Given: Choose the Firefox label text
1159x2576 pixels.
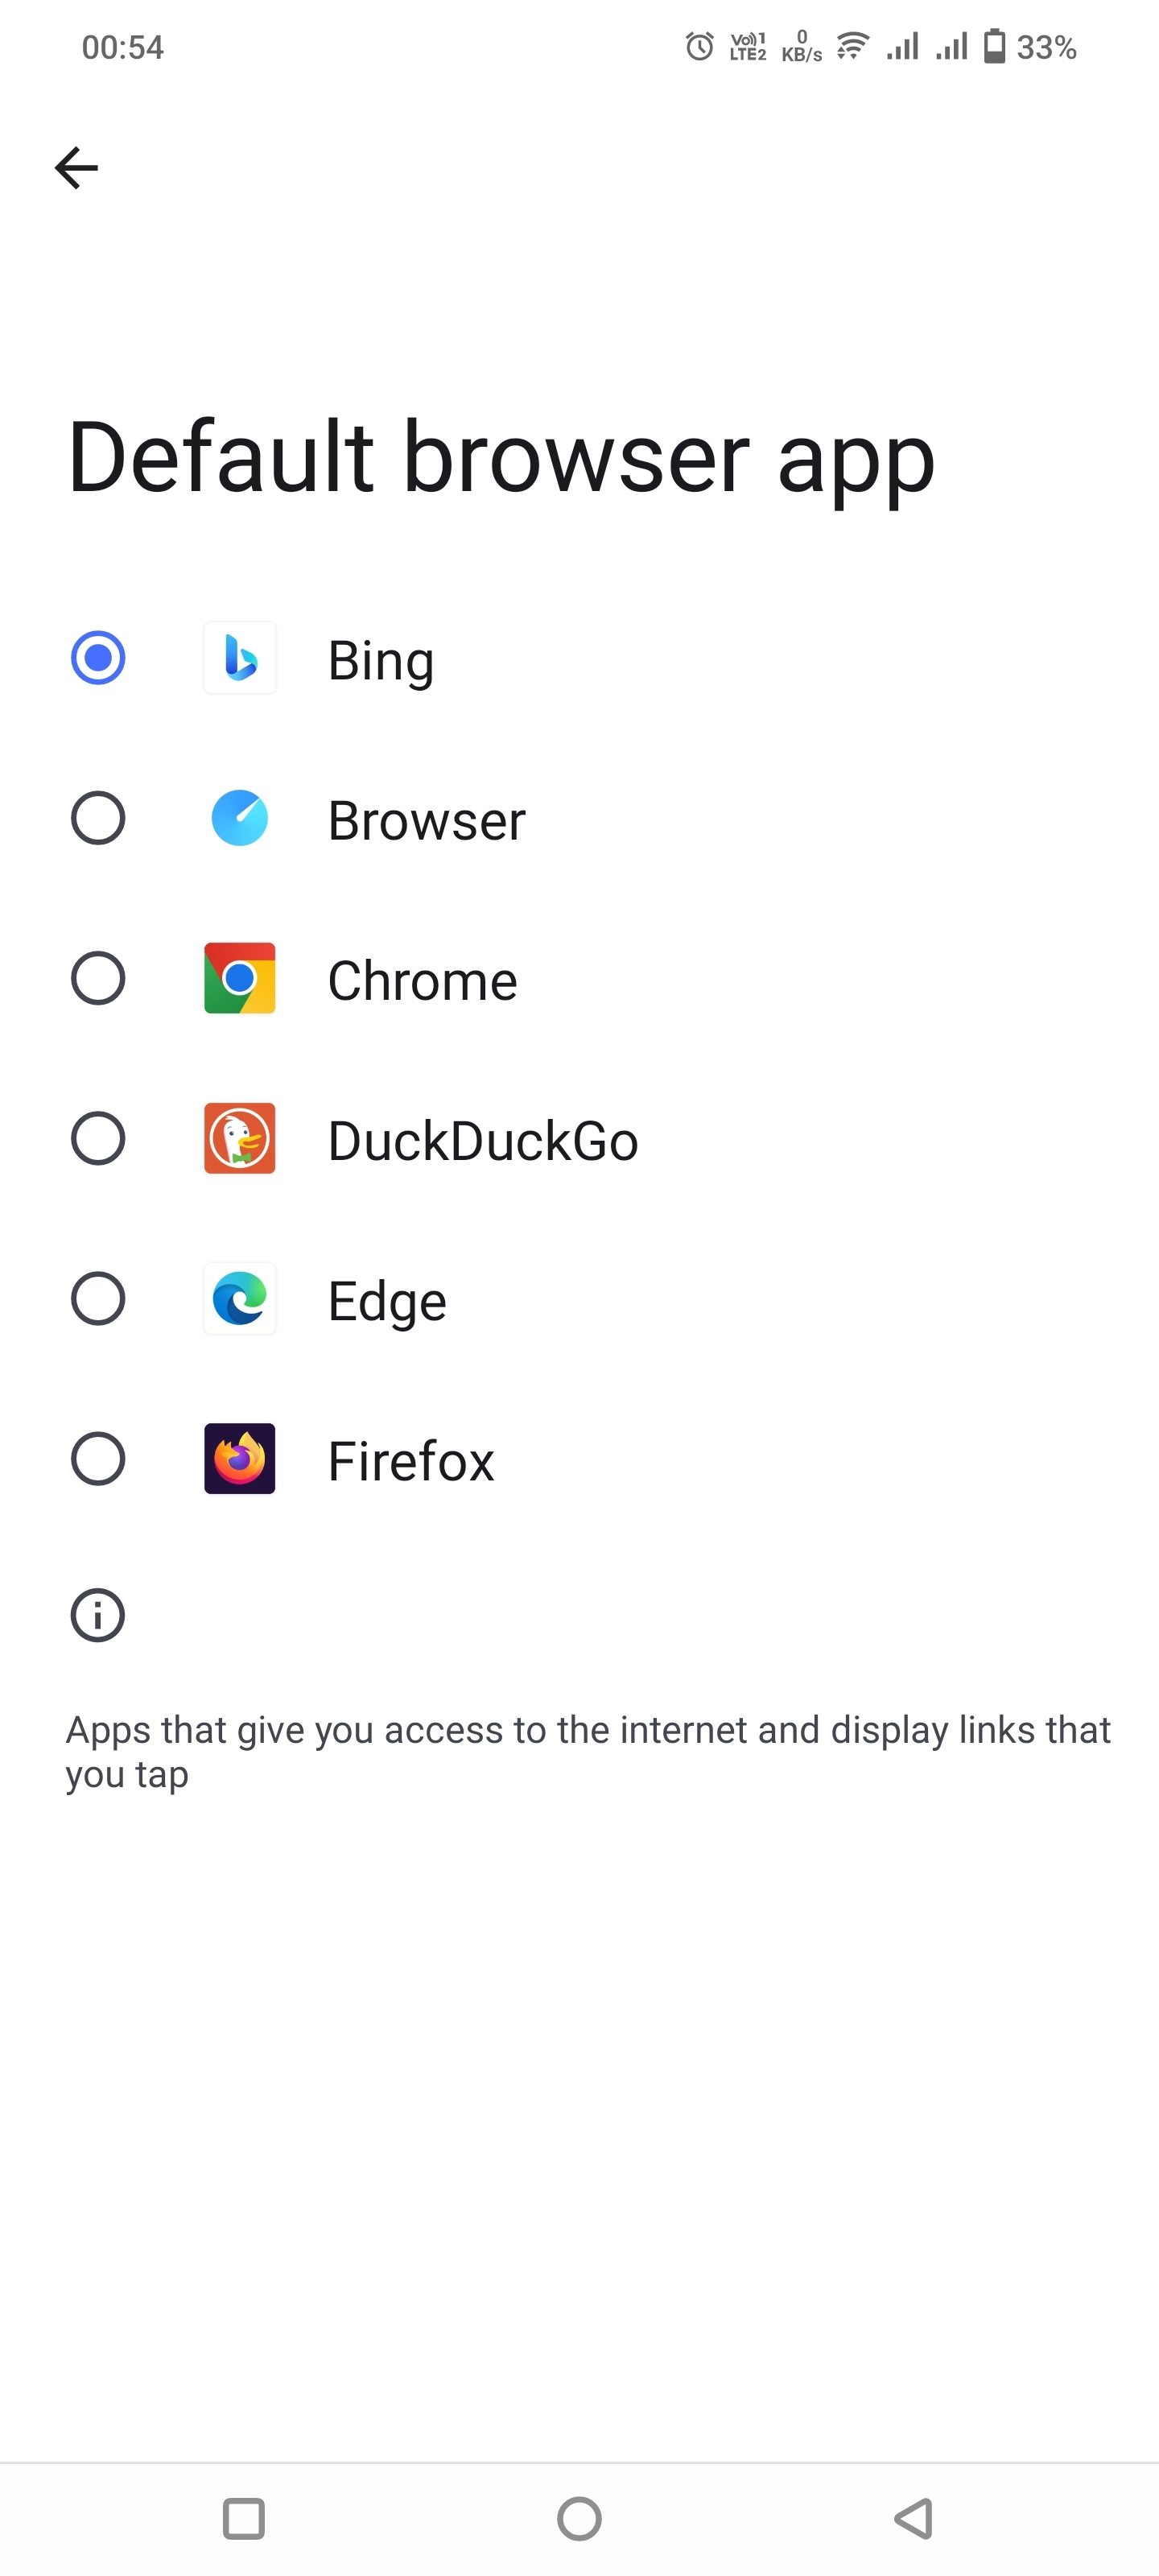Looking at the screenshot, I should (x=411, y=1461).
